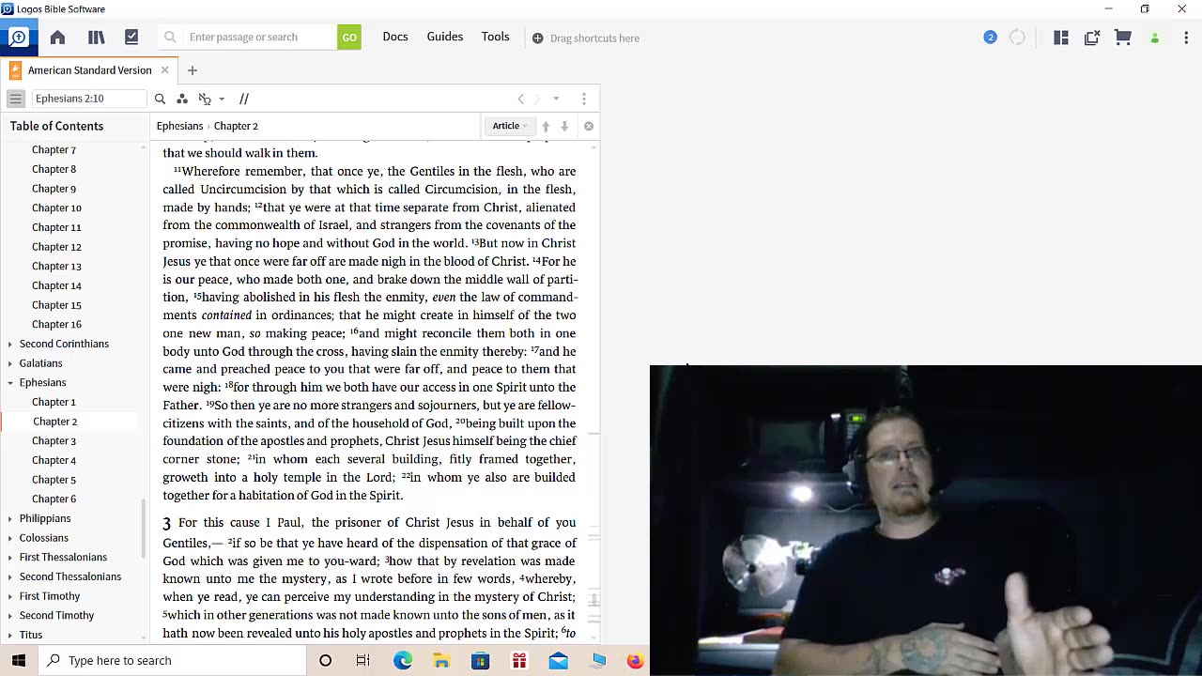
Task: Jump to previous article with up arrow
Action: tap(546, 126)
